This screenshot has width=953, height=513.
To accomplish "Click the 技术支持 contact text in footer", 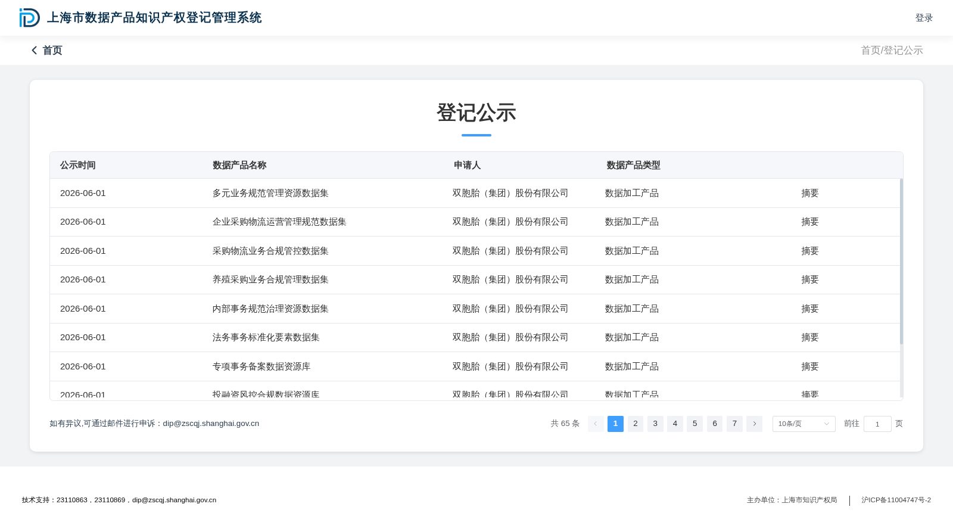I will pyautogui.click(x=119, y=500).
